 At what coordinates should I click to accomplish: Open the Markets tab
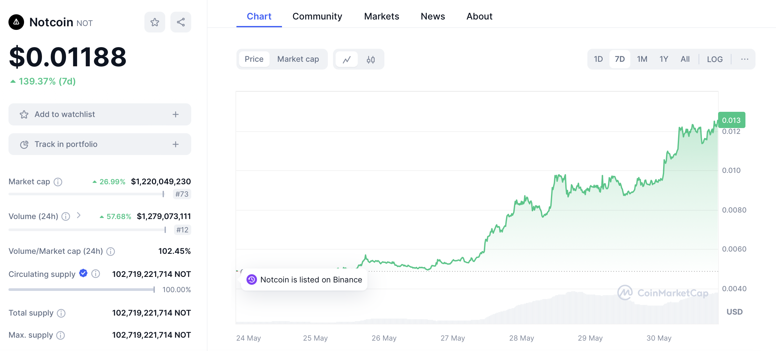click(x=381, y=16)
